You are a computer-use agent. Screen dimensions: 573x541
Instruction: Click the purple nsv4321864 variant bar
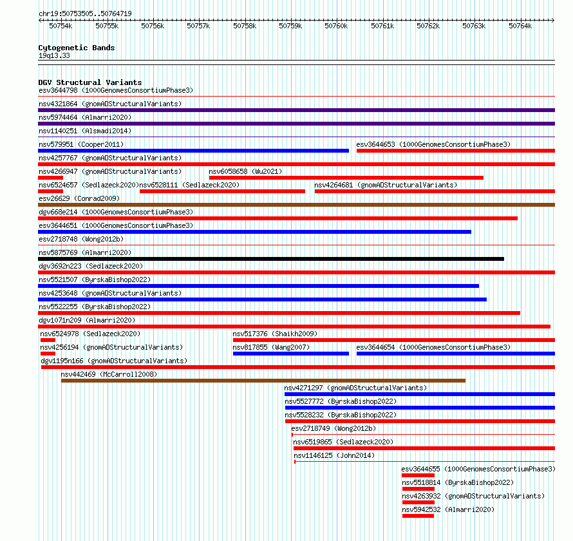pos(296,110)
